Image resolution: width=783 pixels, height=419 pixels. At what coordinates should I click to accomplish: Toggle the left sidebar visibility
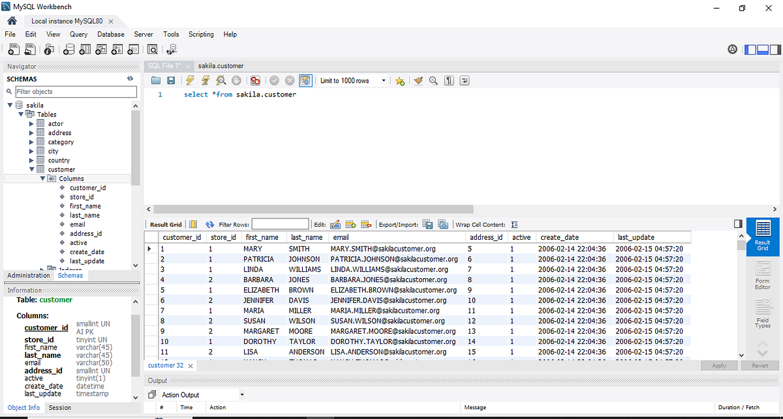[750, 49]
